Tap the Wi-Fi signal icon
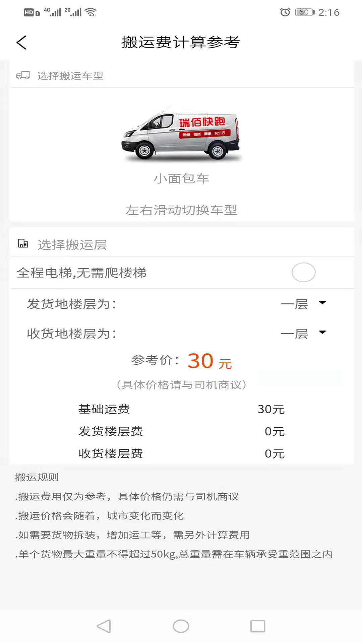 [x=90, y=12]
